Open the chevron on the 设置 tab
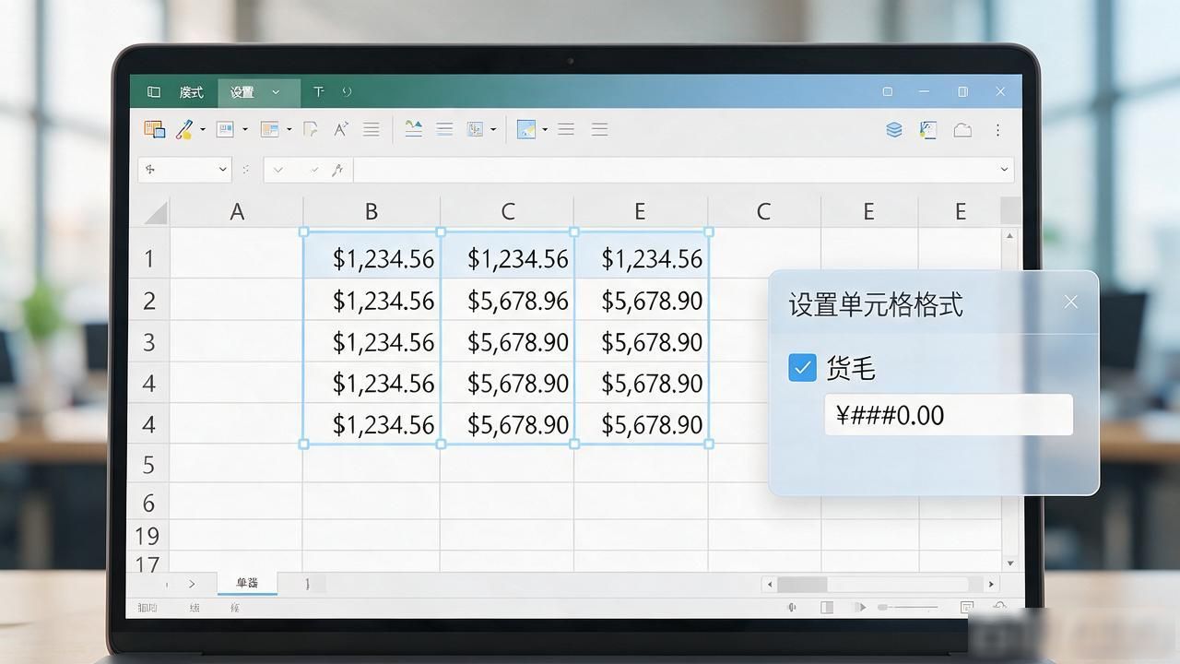 click(x=276, y=92)
